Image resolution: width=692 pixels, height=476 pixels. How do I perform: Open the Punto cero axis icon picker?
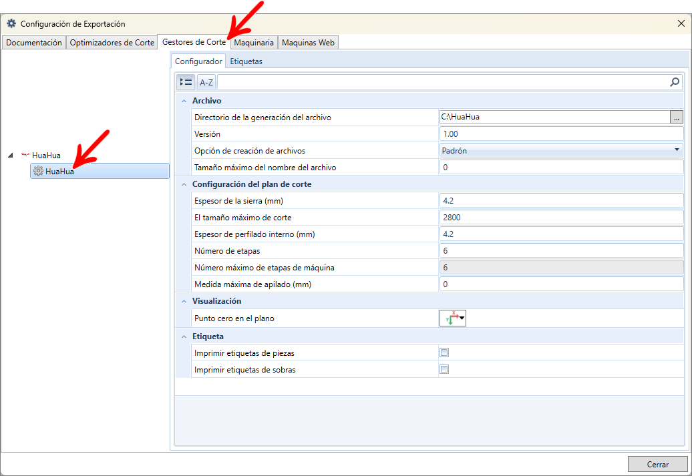click(x=453, y=318)
